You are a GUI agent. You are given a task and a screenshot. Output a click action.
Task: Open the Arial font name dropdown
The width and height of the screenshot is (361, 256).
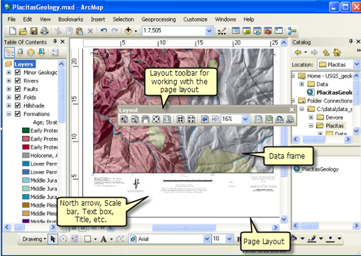206,239
